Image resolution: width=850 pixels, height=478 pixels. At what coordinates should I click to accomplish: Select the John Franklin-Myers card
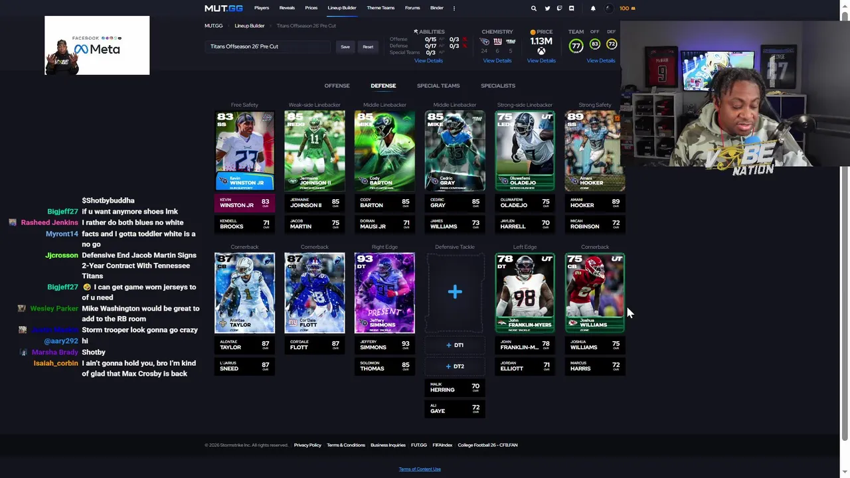[525, 293]
